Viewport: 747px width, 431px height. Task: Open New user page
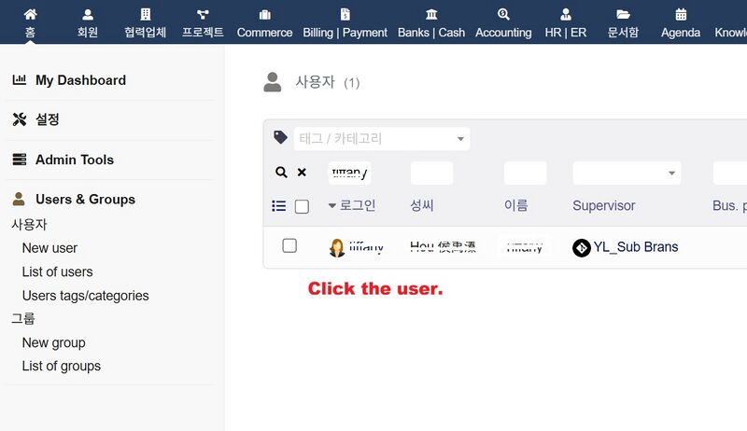(49, 248)
